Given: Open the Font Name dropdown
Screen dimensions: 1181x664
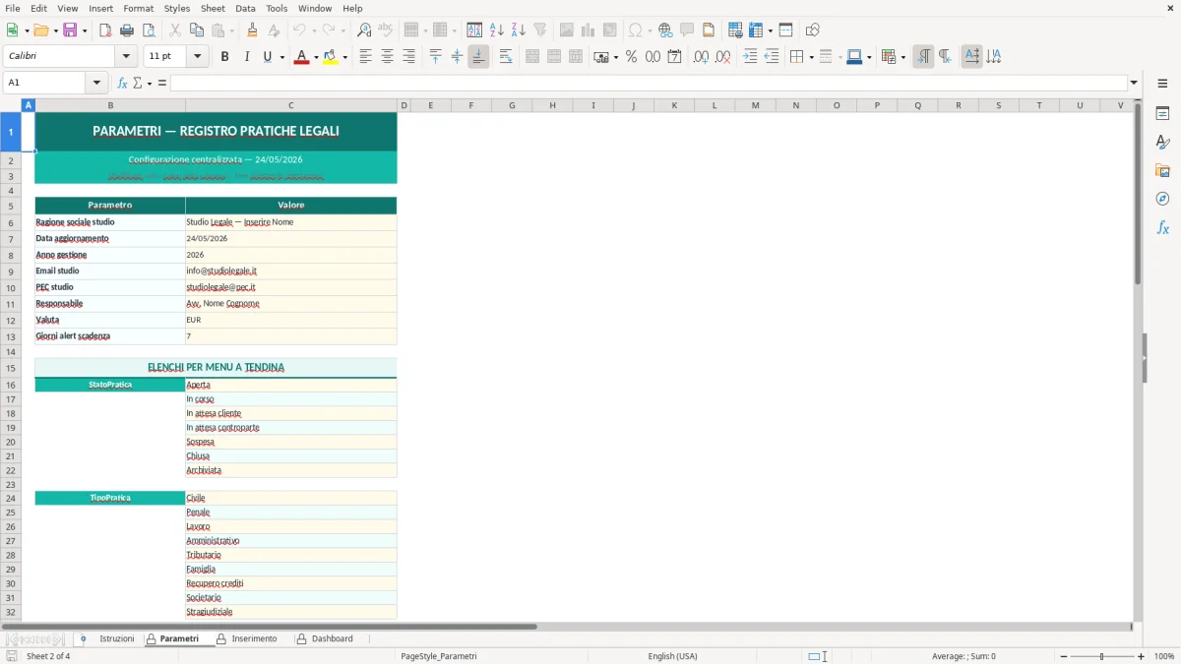Looking at the screenshot, I should [126, 57].
